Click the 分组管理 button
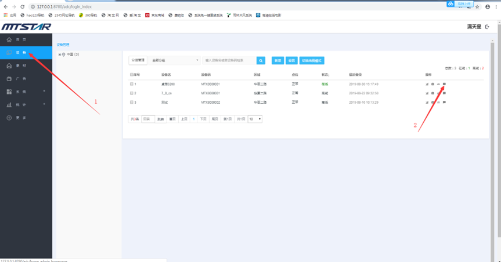The height and width of the screenshot is (262, 501). click(x=138, y=60)
